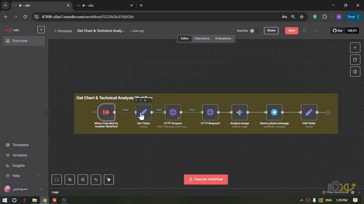The image size is (364, 204).
Task: Add a sticky note from right panel
Action: point(355,59)
